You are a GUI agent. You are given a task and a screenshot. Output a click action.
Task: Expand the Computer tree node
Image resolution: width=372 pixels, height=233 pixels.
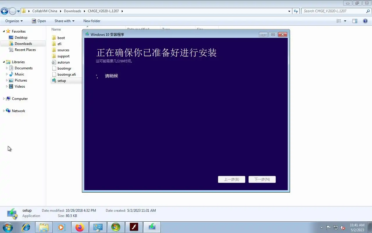click(4, 99)
